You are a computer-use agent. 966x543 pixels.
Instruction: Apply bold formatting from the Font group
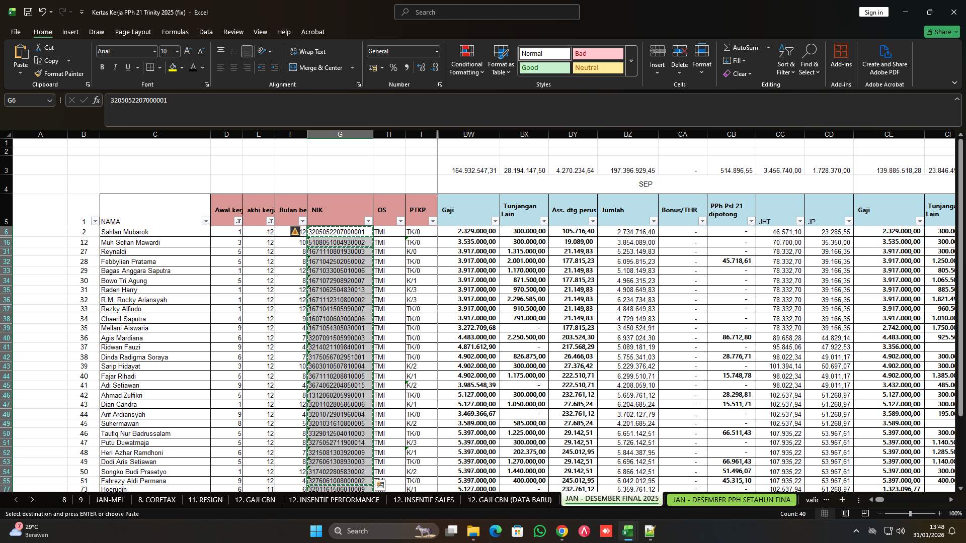102,67
